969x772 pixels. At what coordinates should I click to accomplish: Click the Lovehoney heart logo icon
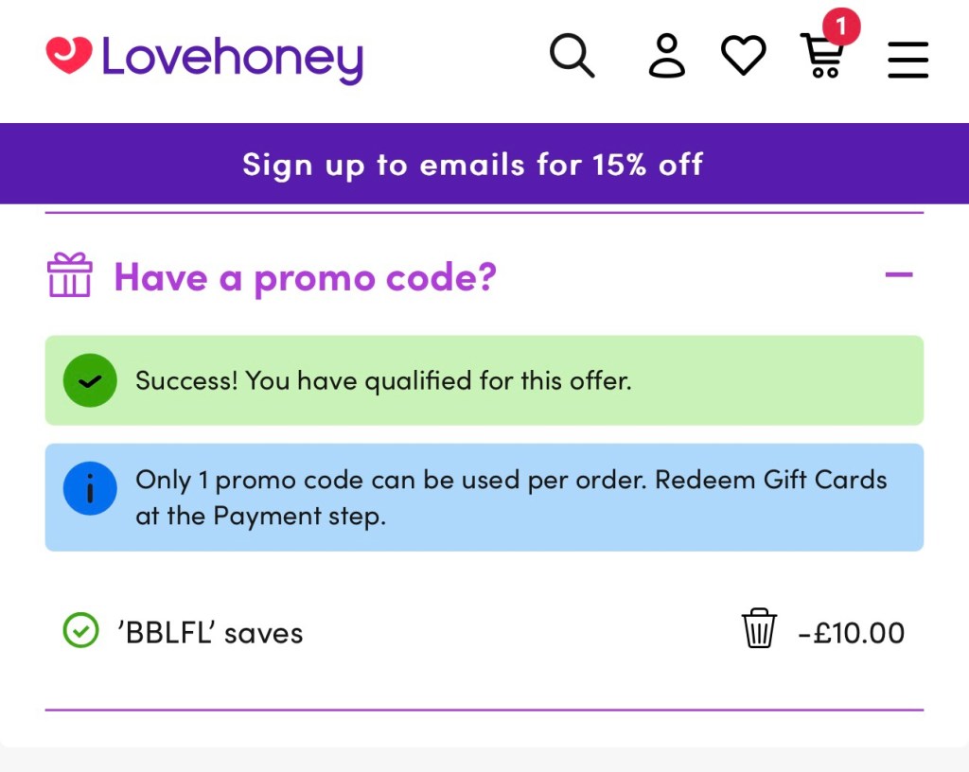(x=71, y=57)
